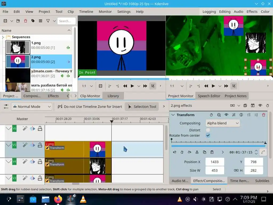
Task: Disable effects on track V5
Action: [25, 145]
